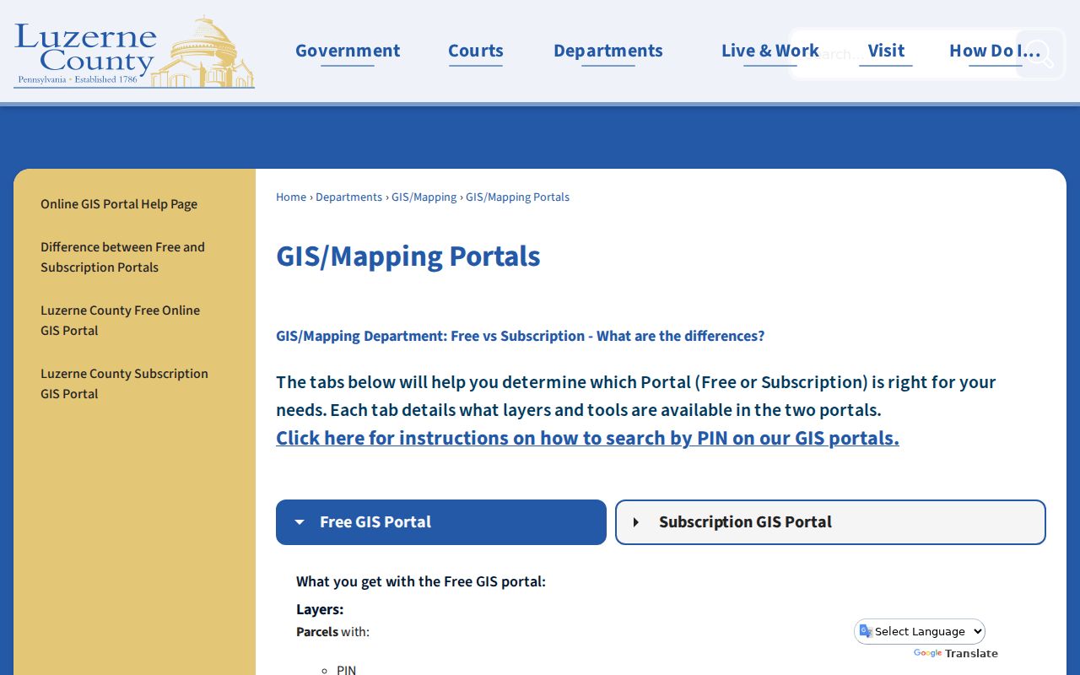Click 'What you get with the Free GIS portal:' text
This screenshot has height=675, width=1080.
click(421, 581)
